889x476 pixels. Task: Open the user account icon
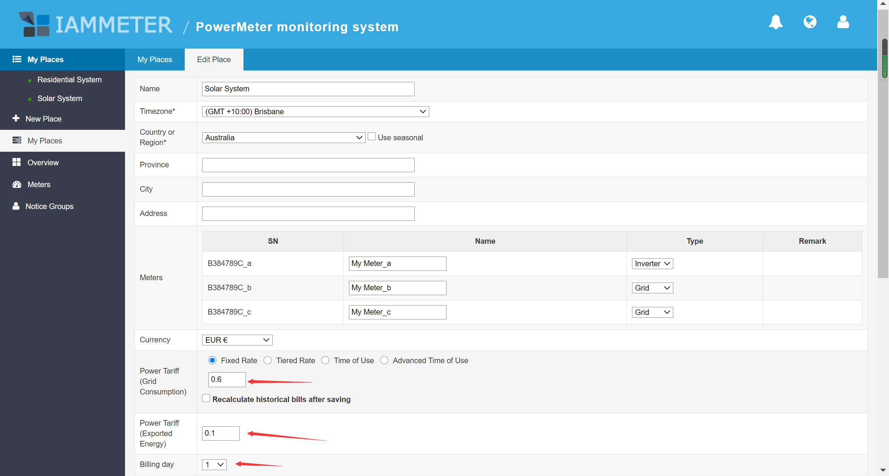point(843,22)
